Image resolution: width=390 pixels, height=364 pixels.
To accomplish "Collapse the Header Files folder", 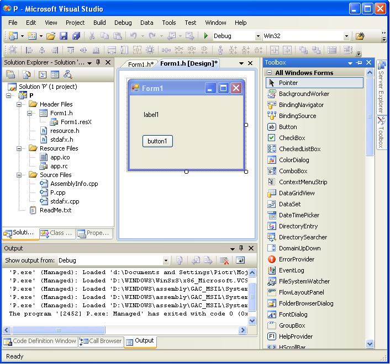I will pyautogui.click(x=19, y=104).
